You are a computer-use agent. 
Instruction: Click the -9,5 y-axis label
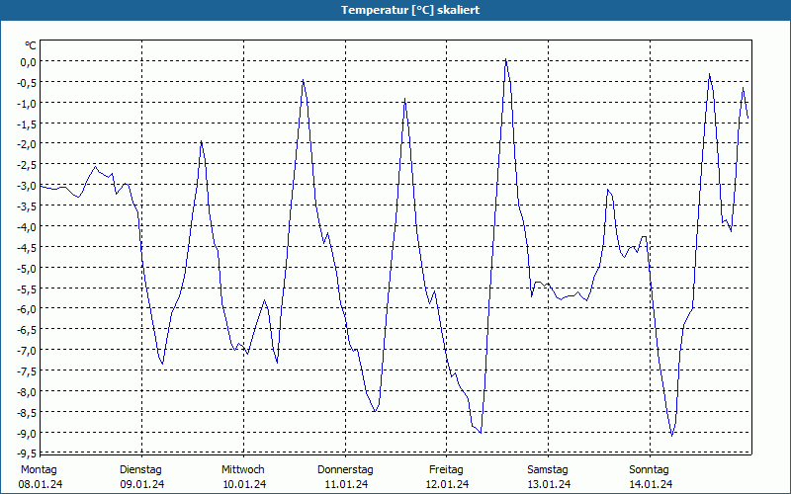(x=27, y=453)
